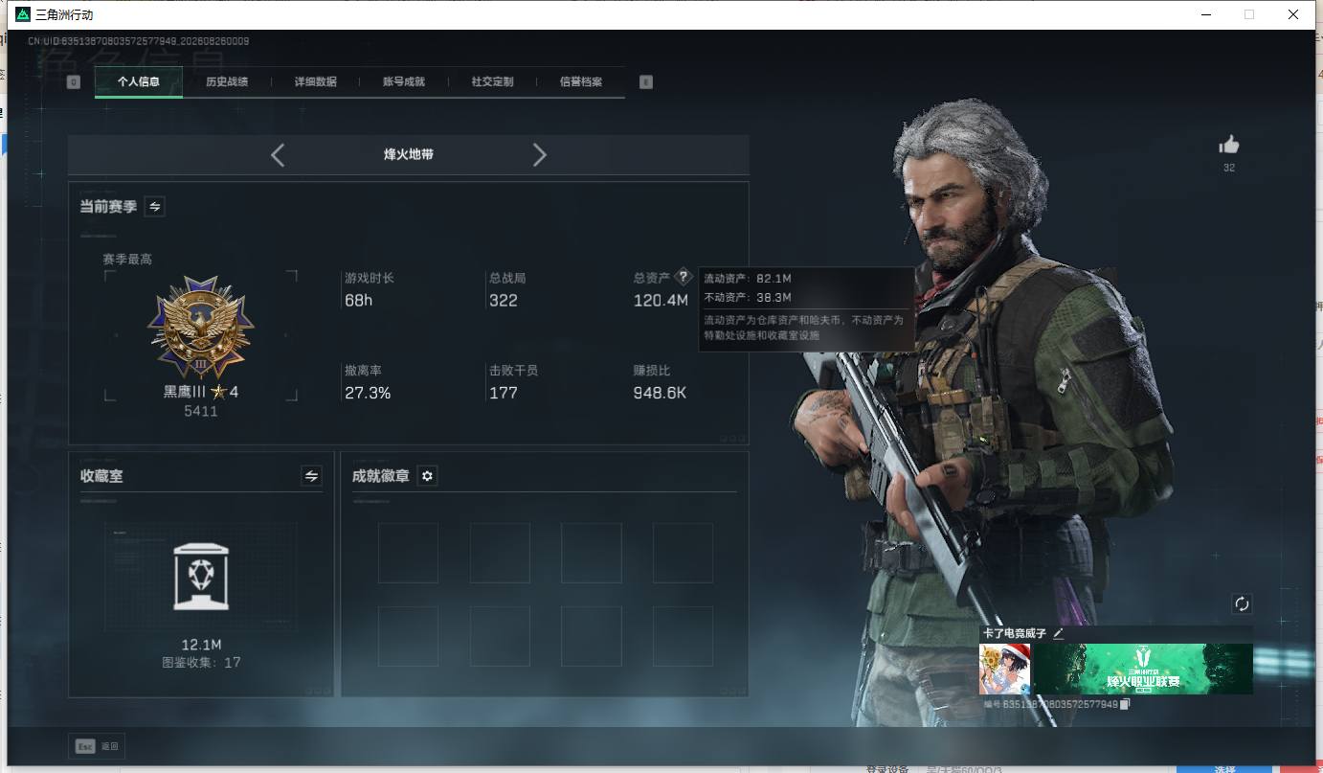Switch to the 历史战绩 tab

[x=227, y=82]
